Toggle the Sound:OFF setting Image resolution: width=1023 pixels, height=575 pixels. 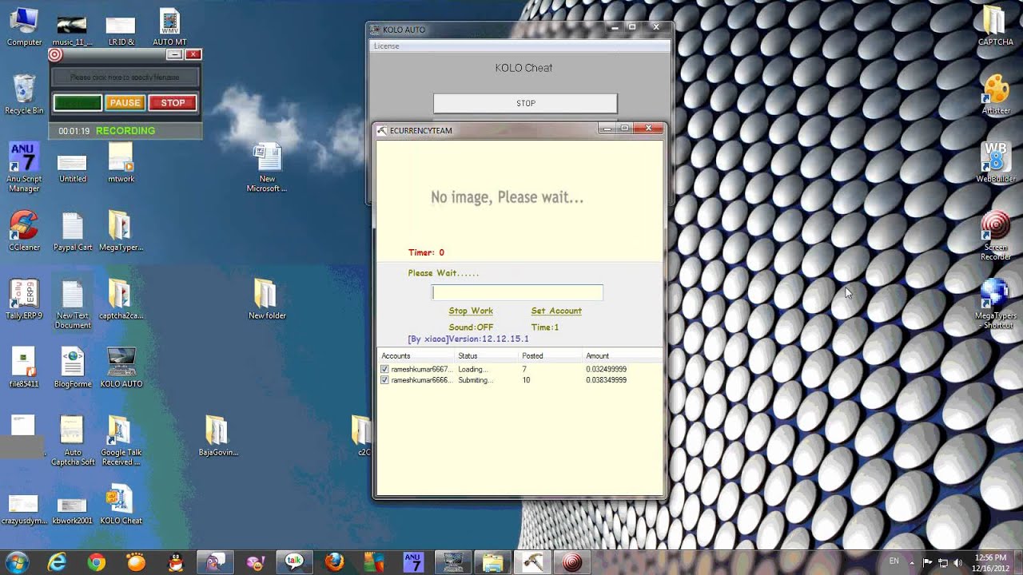click(x=471, y=327)
